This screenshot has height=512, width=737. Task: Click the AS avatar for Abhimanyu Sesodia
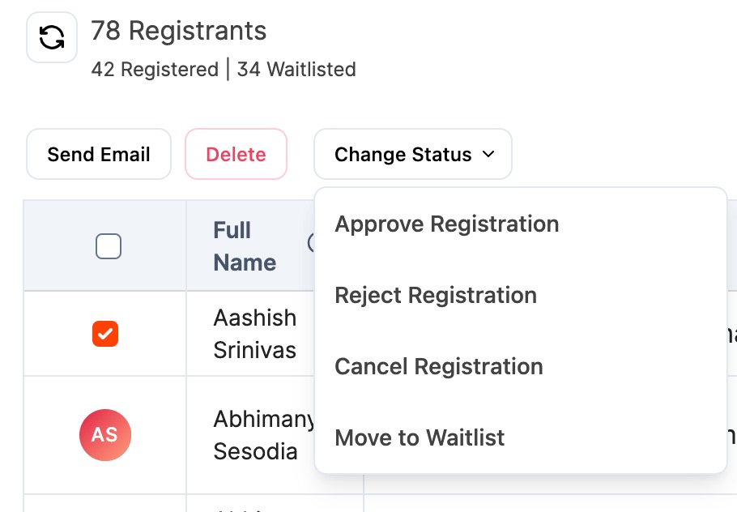(x=104, y=435)
